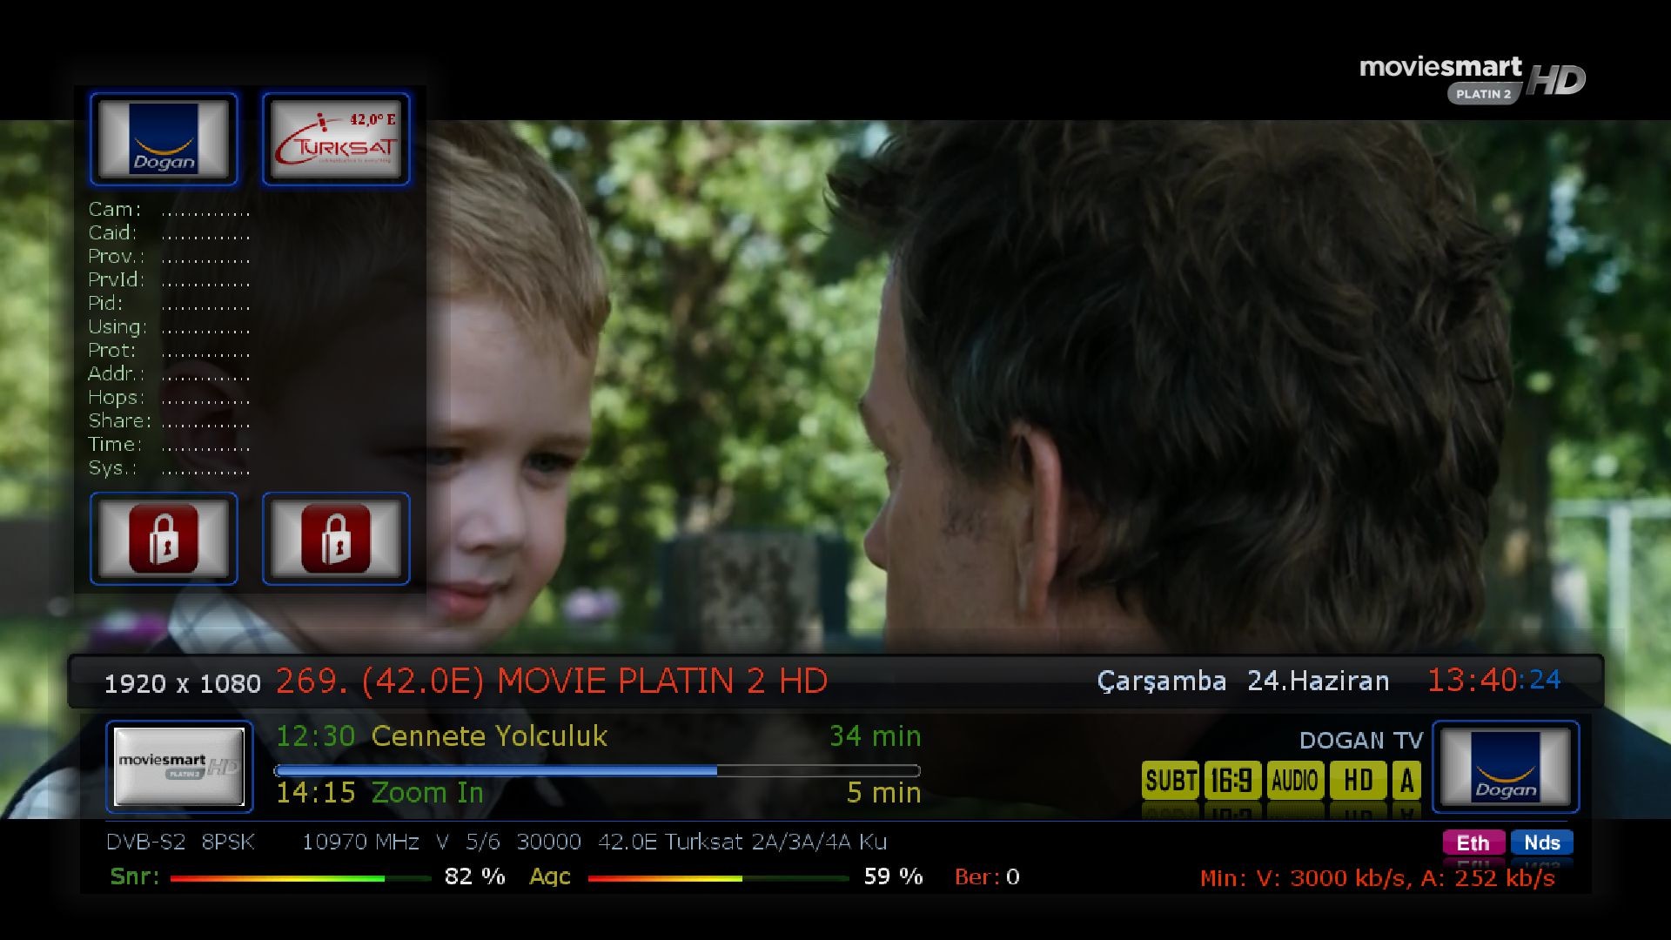1671x940 pixels.
Task: Click the Caid: row in the info panel
Action: (169, 233)
